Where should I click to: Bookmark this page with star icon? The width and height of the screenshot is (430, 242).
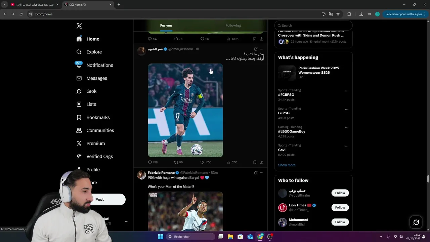[x=338, y=14]
